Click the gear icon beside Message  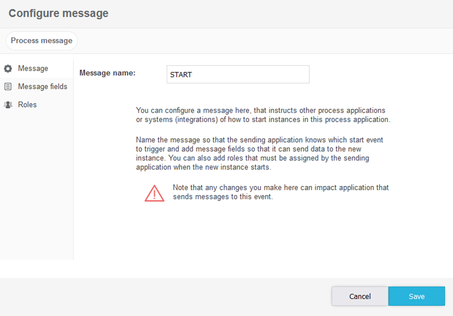(x=8, y=69)
